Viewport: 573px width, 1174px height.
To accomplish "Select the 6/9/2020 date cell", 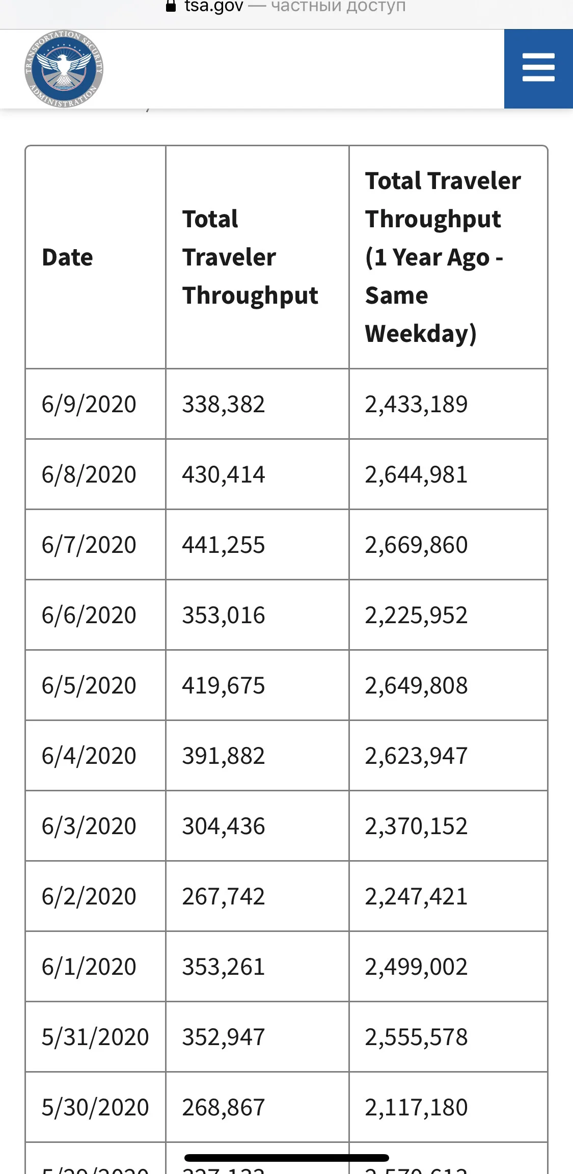I will pyautogui.click(x=96, y=404).
